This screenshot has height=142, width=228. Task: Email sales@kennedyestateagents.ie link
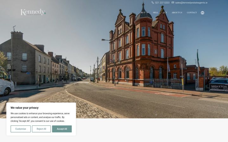pyautogui.click(x=191, y=3)
